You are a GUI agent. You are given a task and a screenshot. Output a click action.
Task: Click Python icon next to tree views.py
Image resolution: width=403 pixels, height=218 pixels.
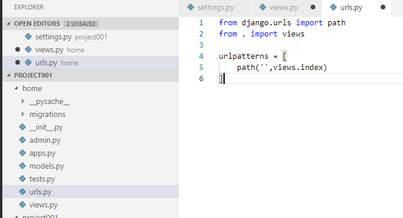(22, 204)
